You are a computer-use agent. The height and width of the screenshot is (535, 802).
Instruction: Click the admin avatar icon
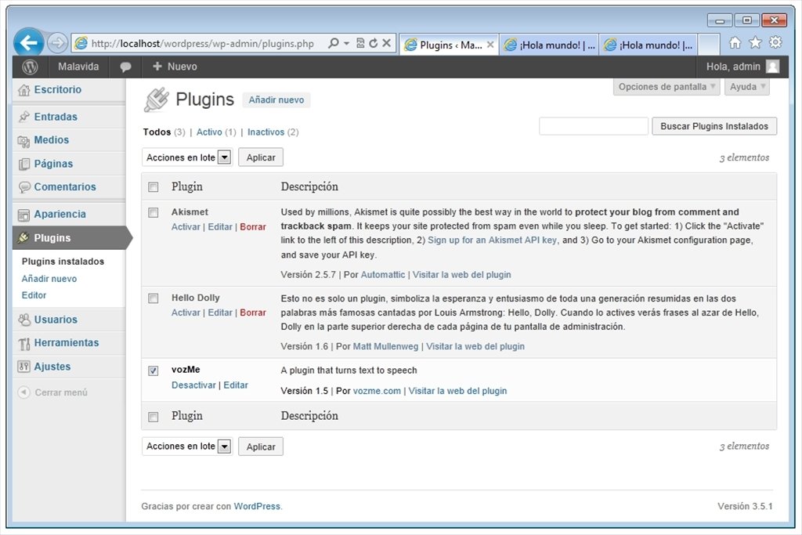pyautogui.click(x=773, y=67)
